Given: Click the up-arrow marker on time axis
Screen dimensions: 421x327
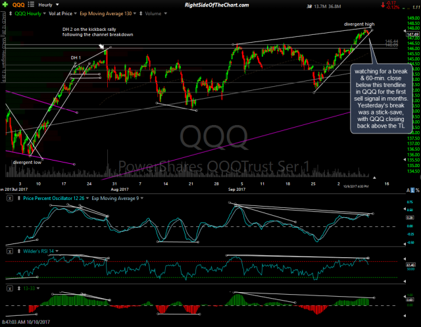Looking at the screenshot, I should [374, 178].
